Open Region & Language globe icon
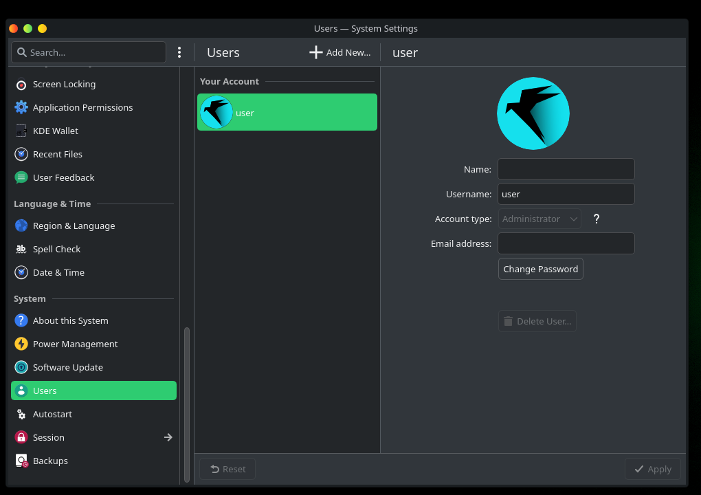The width and height of the screenshot is (701, 495). pos(21,226)
